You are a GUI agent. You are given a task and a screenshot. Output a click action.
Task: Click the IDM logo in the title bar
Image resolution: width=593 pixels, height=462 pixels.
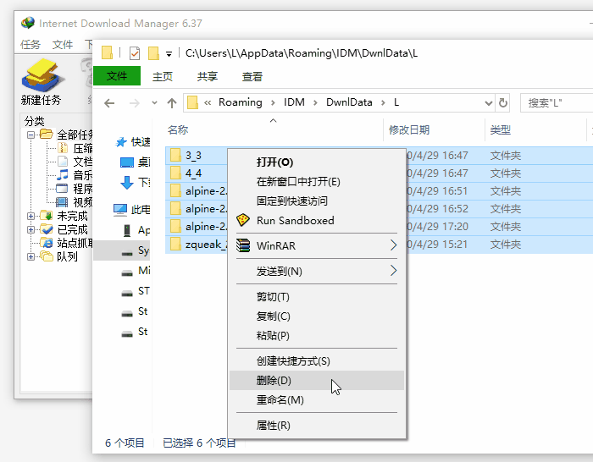pyautogui.click(x=28, y=23)
